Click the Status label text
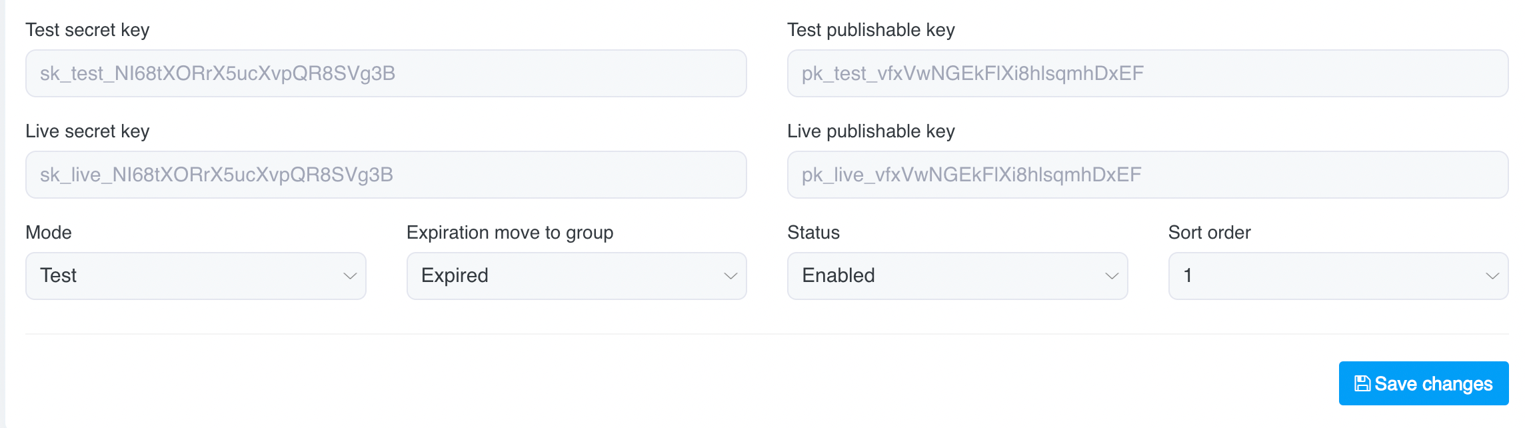Viewport: 1525px width, 428px height. point(813,233)
